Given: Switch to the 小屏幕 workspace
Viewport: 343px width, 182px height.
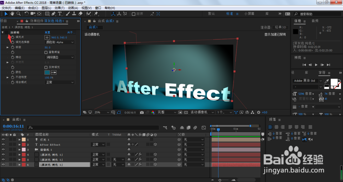Looking at the screenshot, I should pyautogui.click(x=249, y=14).
